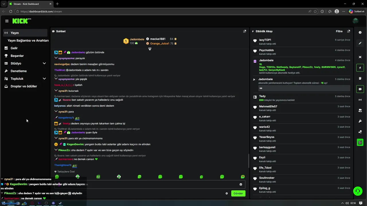Add page to favorites star icon
The height and width of the screenshot is (206, 367).
click(315, 11)
